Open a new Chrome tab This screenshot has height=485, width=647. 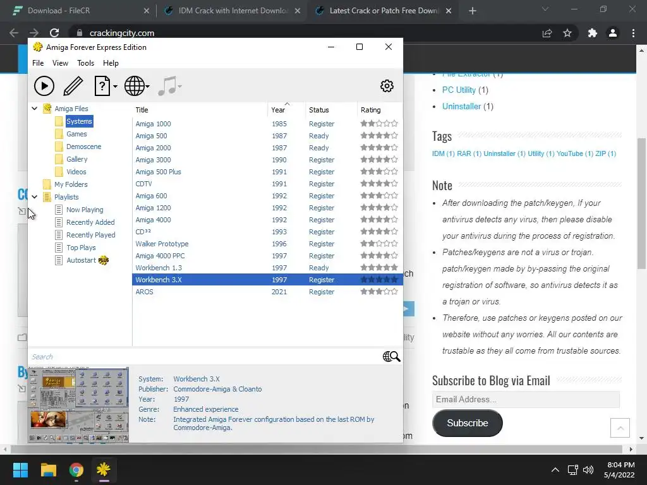[x=473, y=11]
